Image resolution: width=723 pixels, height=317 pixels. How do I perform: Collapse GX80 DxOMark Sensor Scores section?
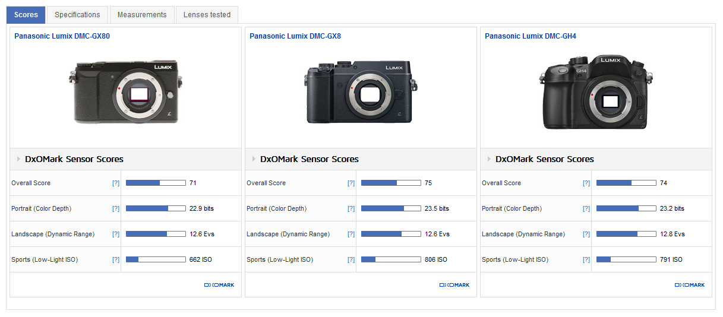(x=19, y=159)
